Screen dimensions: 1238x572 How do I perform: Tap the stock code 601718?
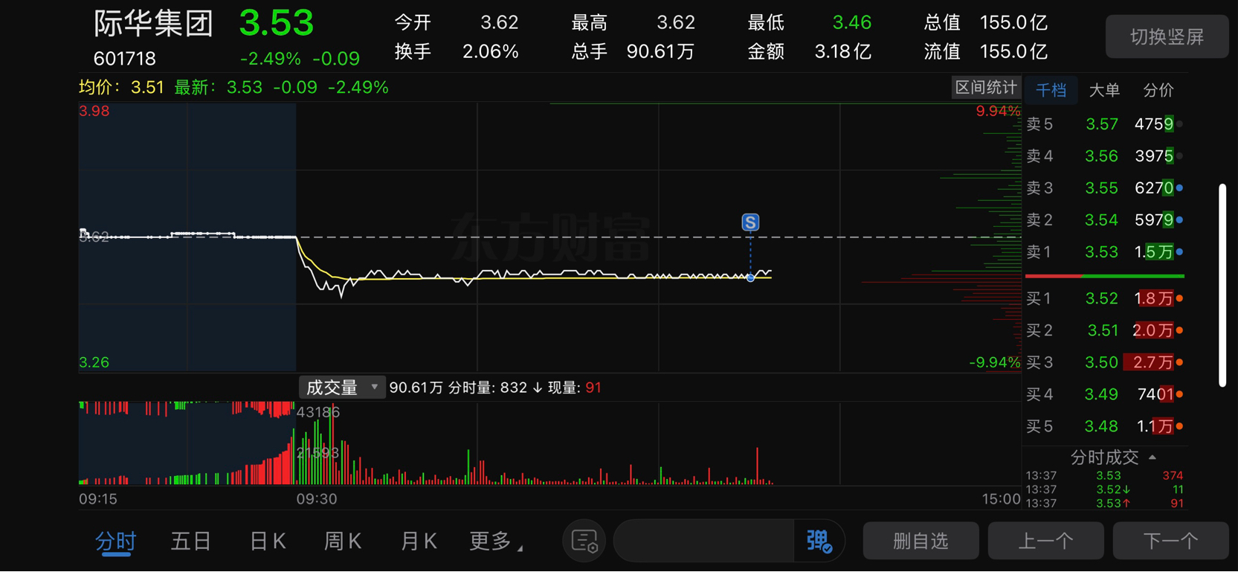[125, 59]
